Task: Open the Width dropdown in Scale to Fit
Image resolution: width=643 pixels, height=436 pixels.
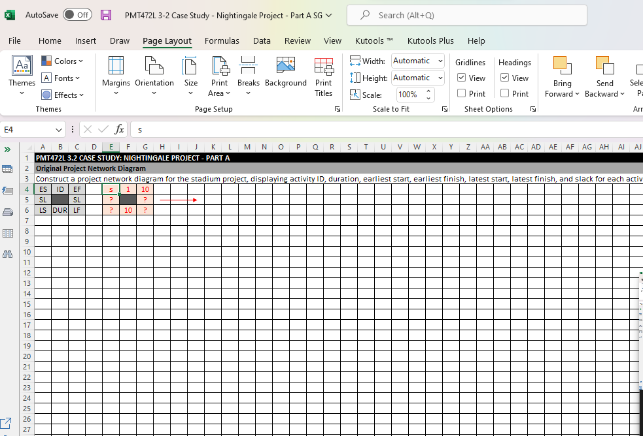Action: [x=440, y=60]
